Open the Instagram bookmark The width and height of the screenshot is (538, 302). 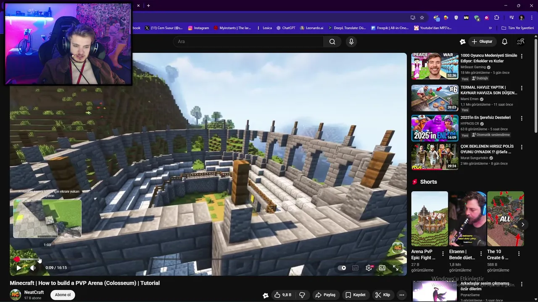click(198, 28)
